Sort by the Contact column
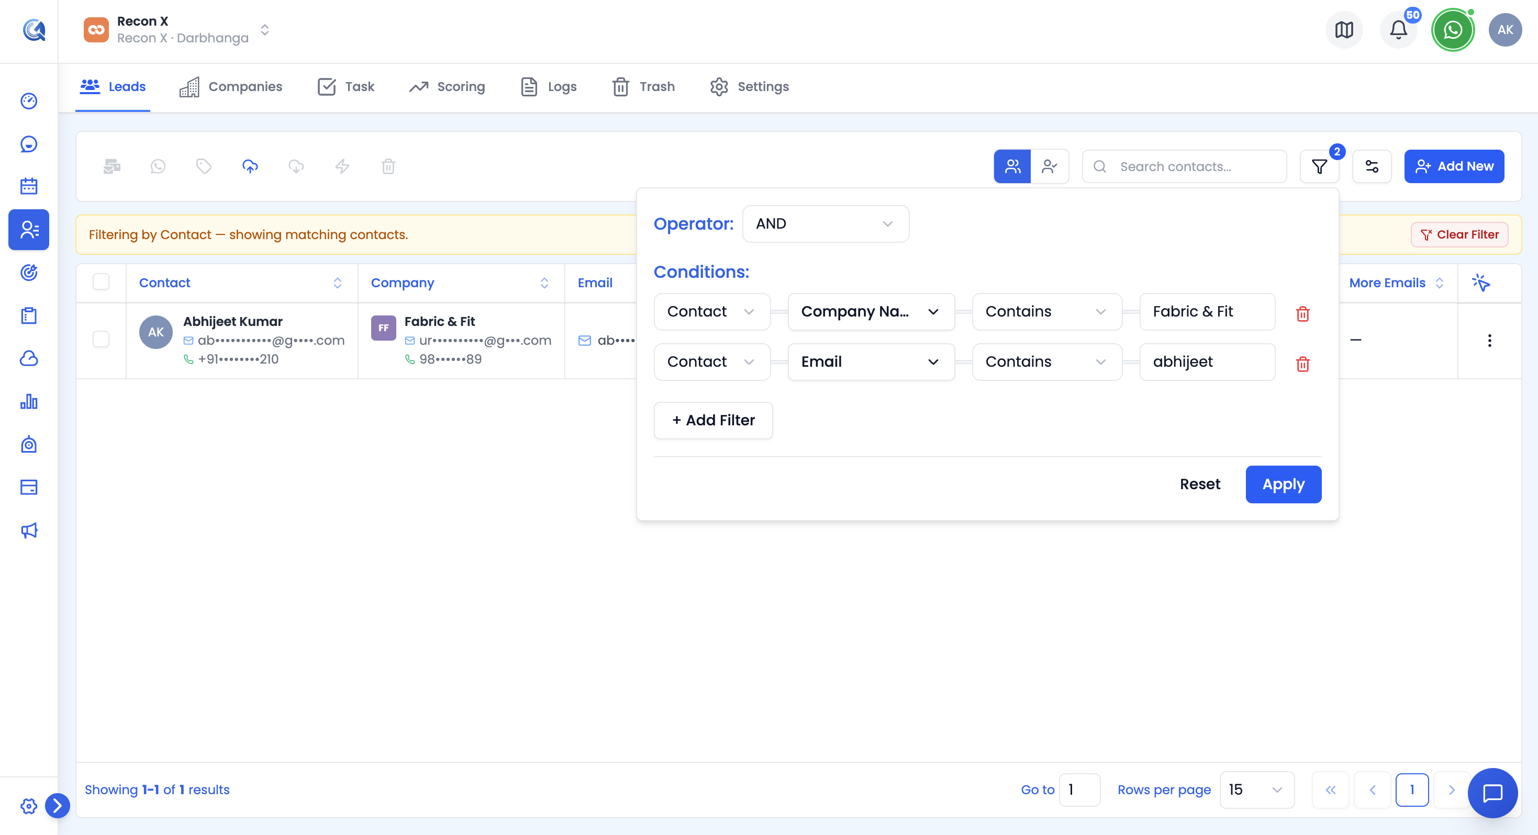The width and height of the screenshot is (1538, 835). [x=337, y=283]
